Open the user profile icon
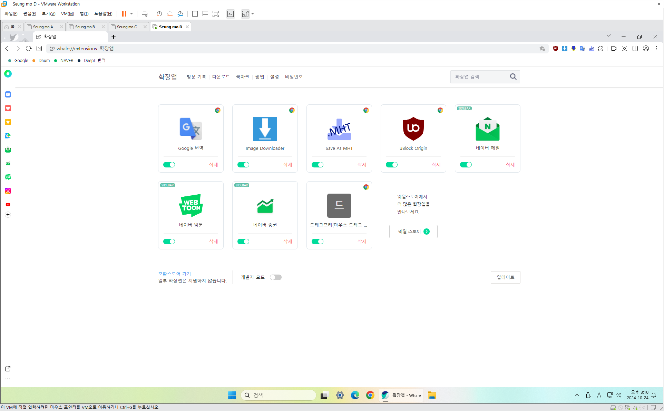Screen dimensions: 664x411 point(646,49)
